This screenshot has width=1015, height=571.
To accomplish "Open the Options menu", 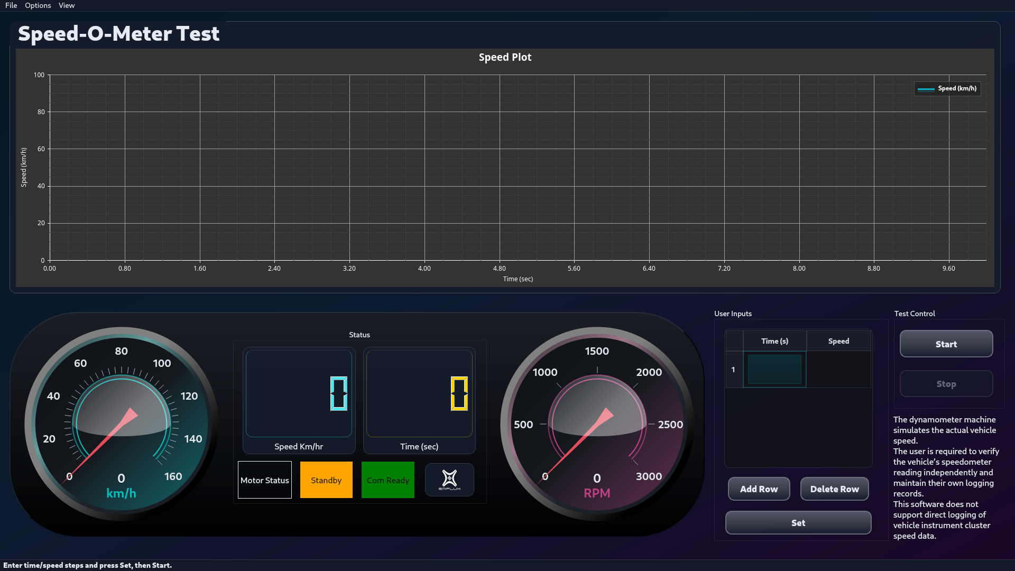I will pyautogui.click(x=38, y=5).
